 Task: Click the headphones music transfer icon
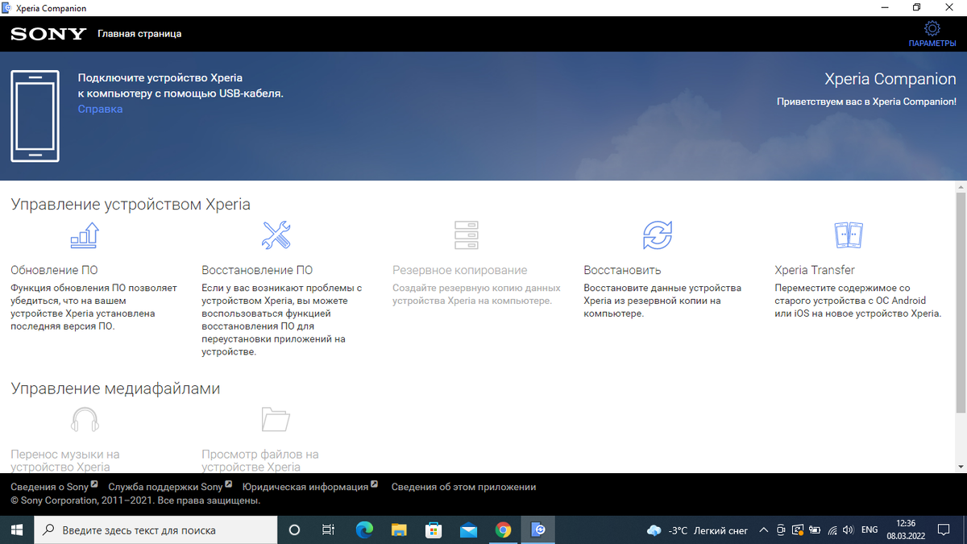(x=85, y=420)
